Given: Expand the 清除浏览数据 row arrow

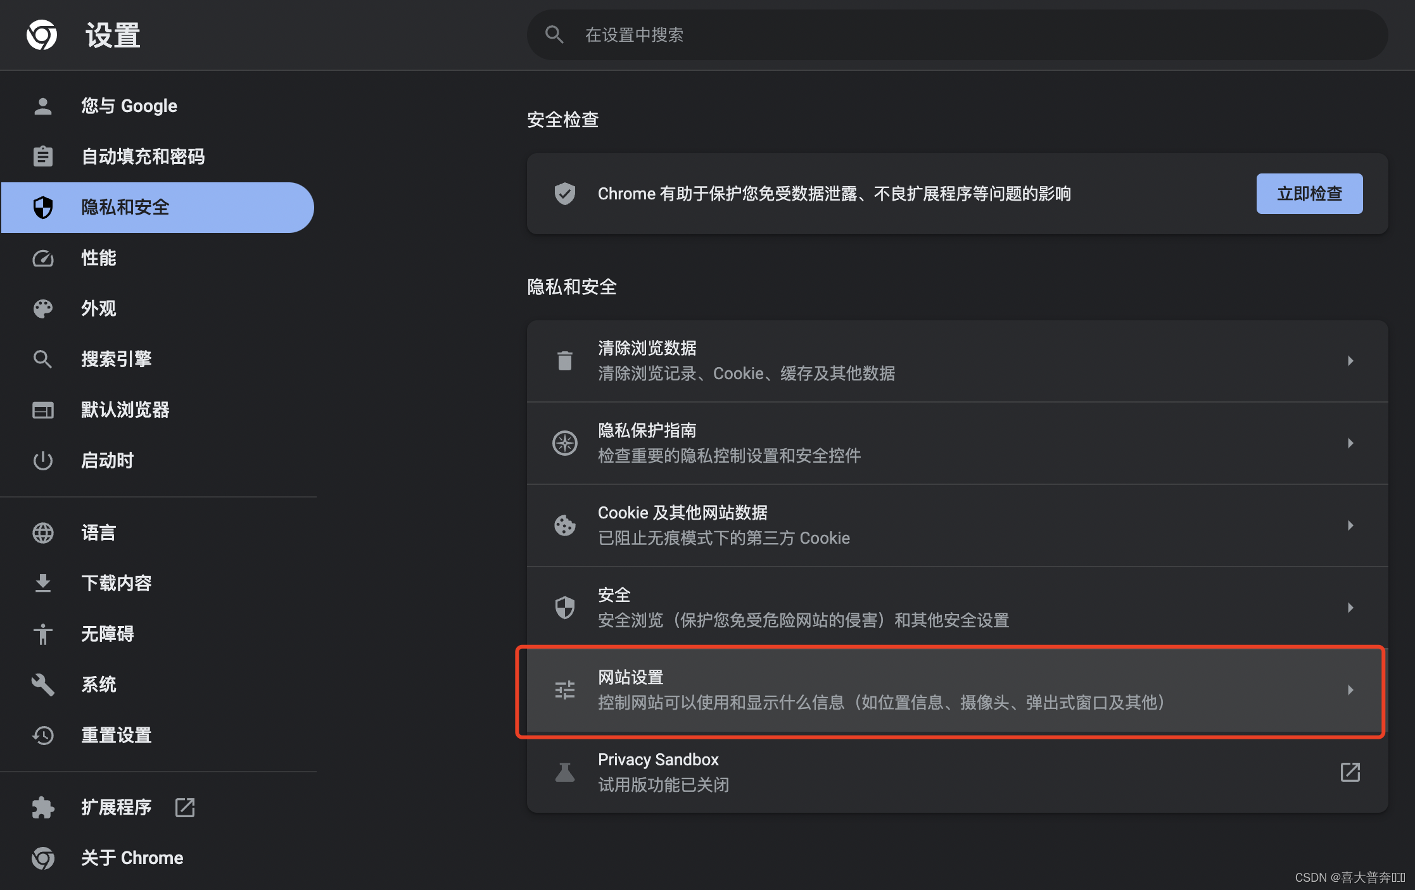Looking at the screenshot, I should click(x=1350, y=361).
